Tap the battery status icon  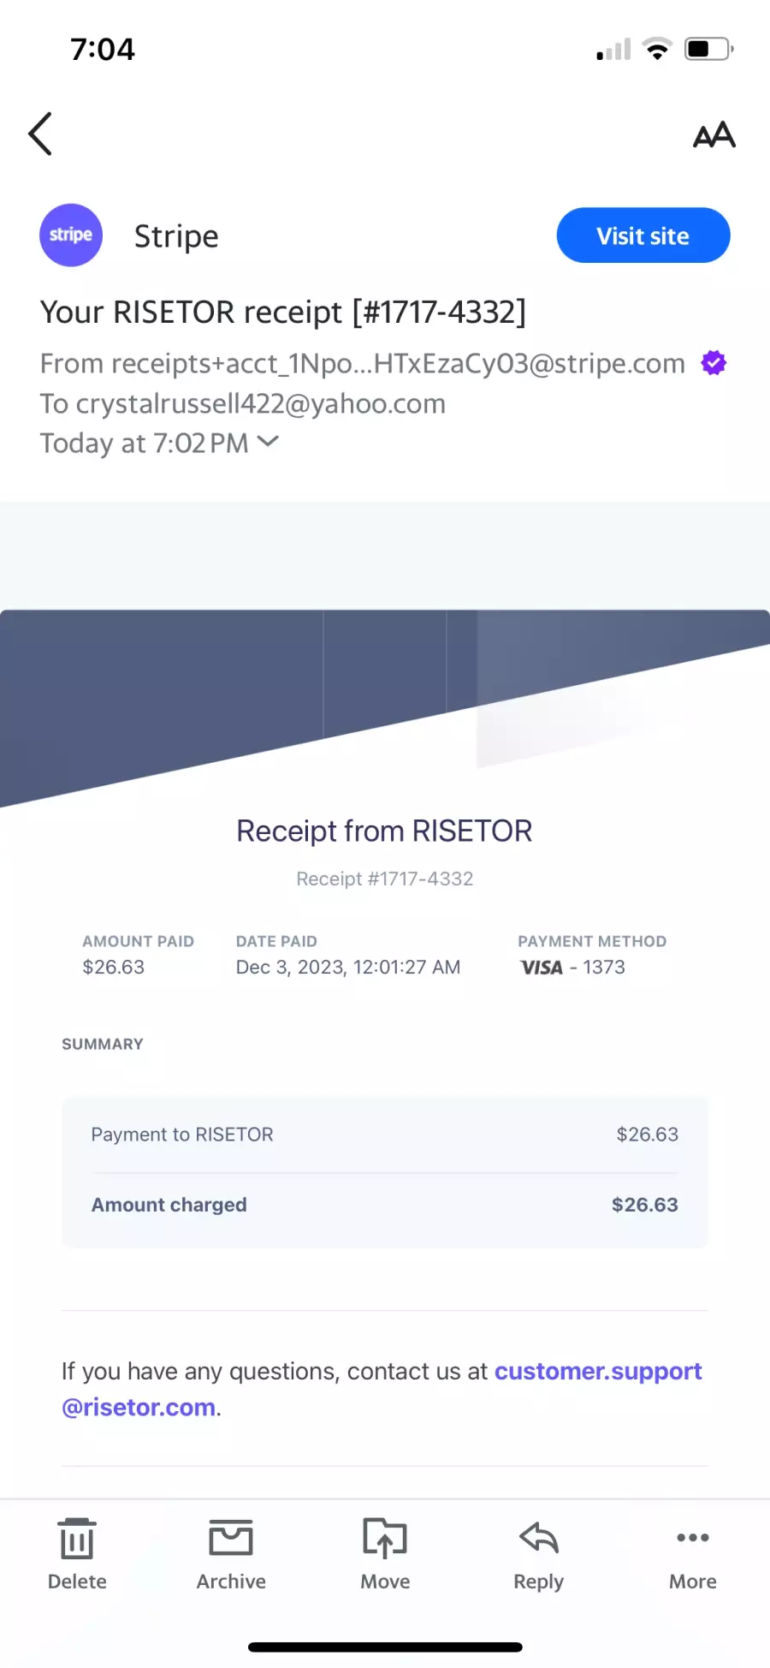709,49
